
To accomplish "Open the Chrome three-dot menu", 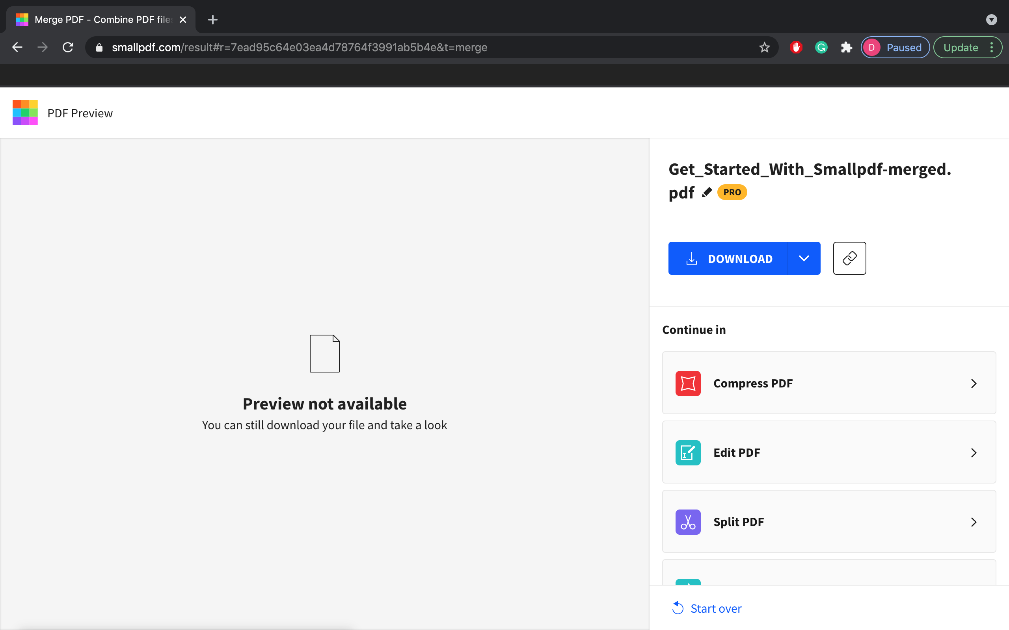I will [992, 47].
